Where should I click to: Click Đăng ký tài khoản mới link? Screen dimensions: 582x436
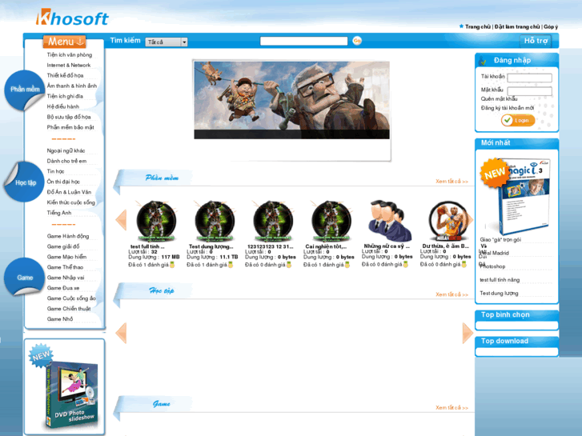508,108
